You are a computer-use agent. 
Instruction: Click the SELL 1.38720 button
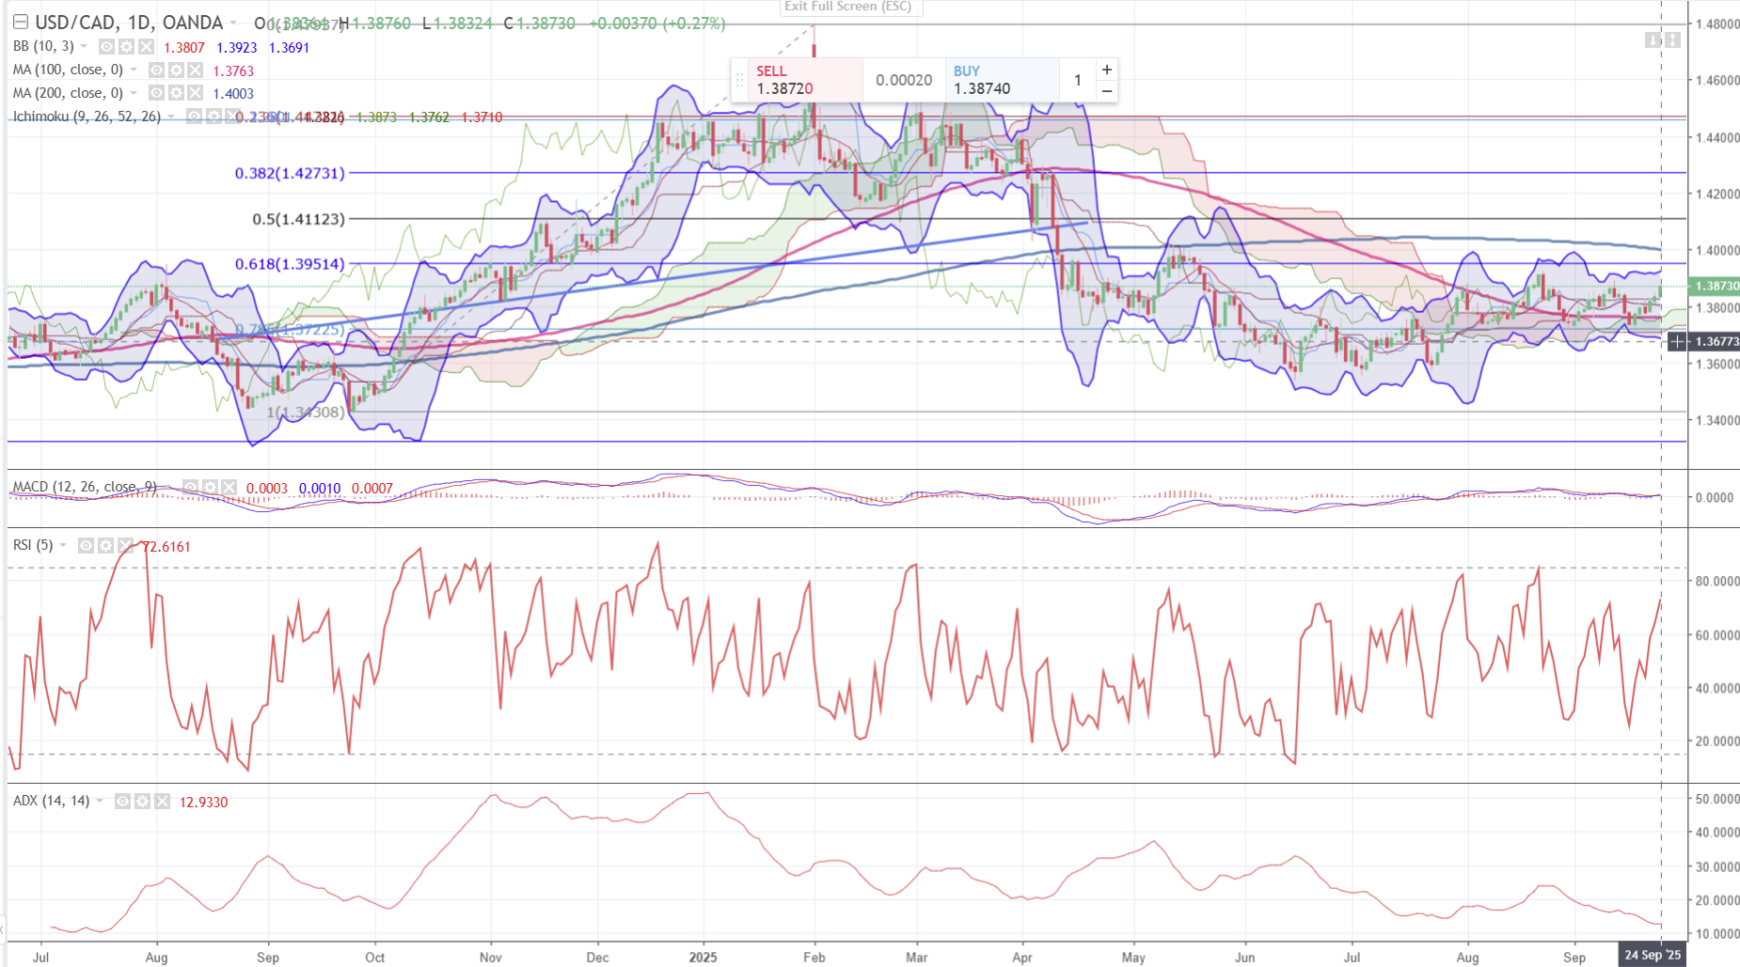806,80
